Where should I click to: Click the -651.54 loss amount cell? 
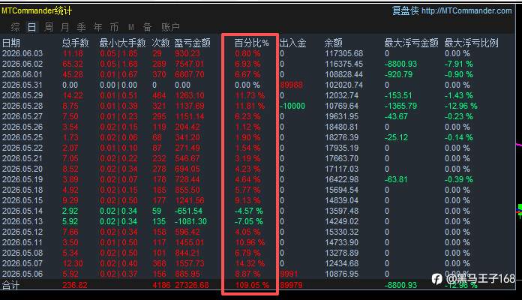(188, 211)
